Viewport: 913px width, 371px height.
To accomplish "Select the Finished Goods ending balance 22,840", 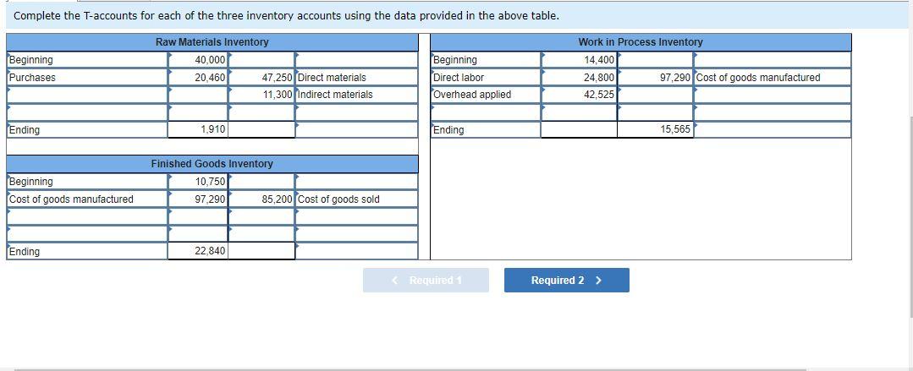I will coord(198,251).
